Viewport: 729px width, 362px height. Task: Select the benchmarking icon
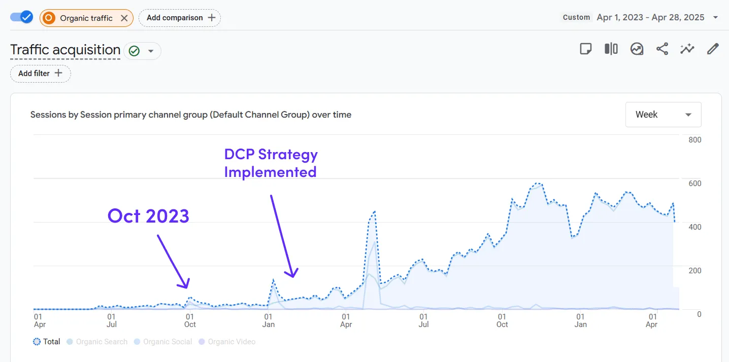637,49
